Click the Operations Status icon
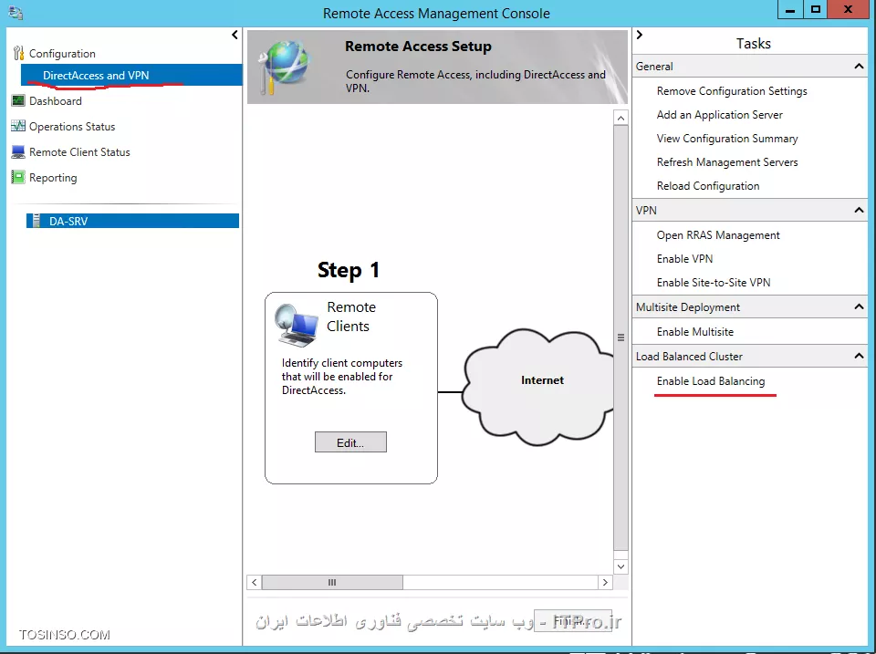The image size is (876, 654). click(18, 126)
